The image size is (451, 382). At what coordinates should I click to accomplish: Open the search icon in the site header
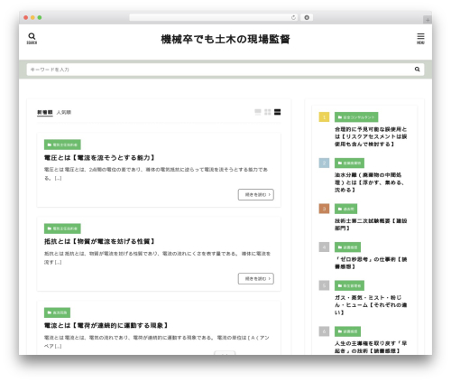[32, 38]
